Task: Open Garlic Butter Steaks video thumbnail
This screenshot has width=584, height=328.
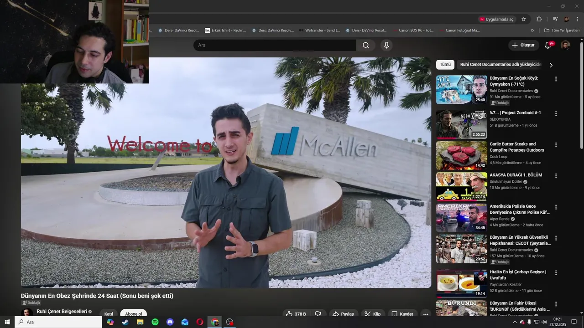Action: coord(461,155)
